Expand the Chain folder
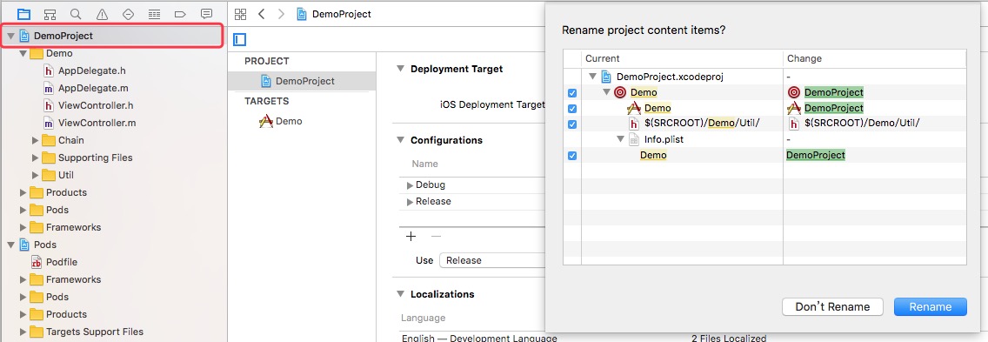The width and height of the screenshot is (988, 342). (36, 140)
